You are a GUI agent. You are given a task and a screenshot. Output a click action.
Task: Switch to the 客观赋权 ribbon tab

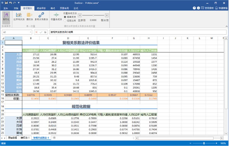tap(27, 8)
